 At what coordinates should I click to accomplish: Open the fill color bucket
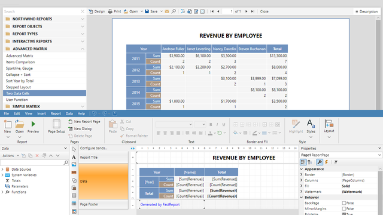click(x=235, y=133)
